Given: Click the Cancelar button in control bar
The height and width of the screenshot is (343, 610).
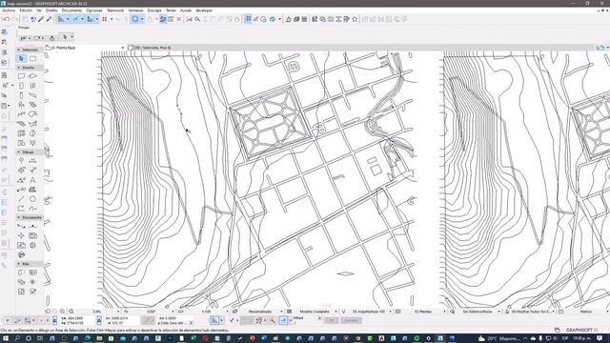Looking at the screenshot, I should (x=351, y=320).
